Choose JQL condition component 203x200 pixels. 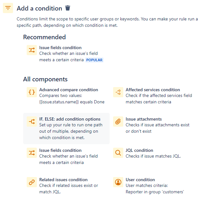pos(139,150)
